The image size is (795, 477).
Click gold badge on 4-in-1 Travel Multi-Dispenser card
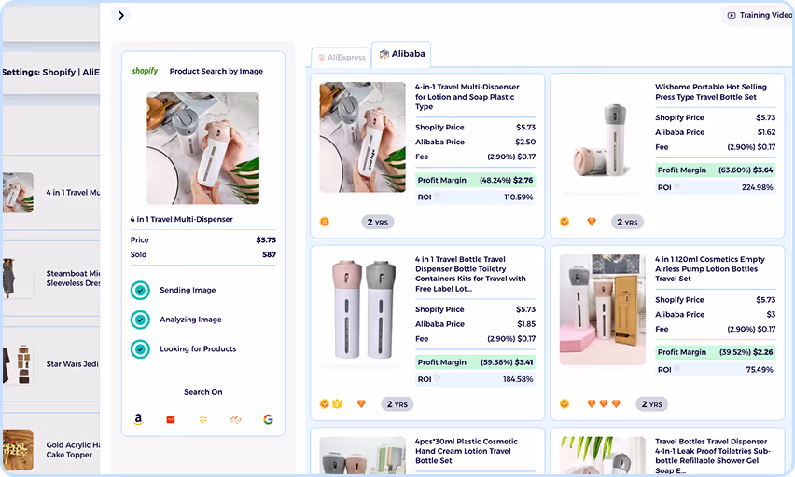tap(325, 222)
